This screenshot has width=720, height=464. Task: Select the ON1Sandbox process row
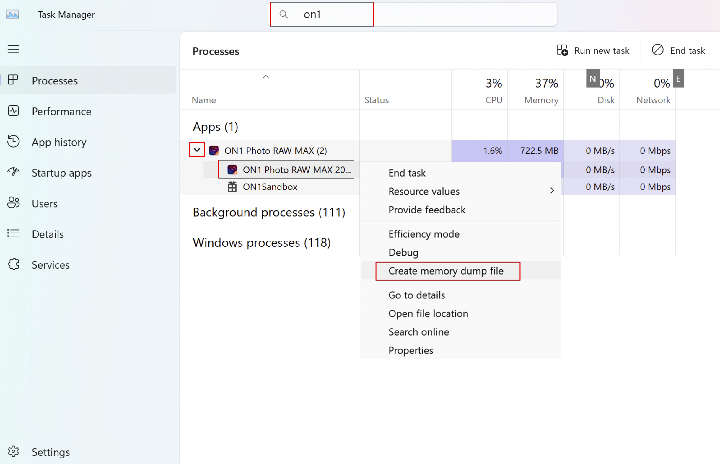click(270, 187)
